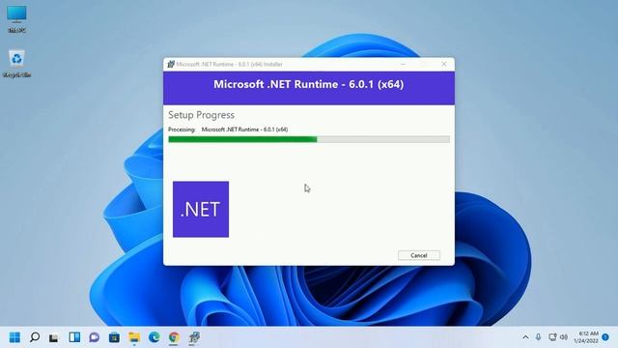Viewport: 618px width, 348px height.
Task: Open Microsoft Store from the taskbar
Action: [114, 337]
